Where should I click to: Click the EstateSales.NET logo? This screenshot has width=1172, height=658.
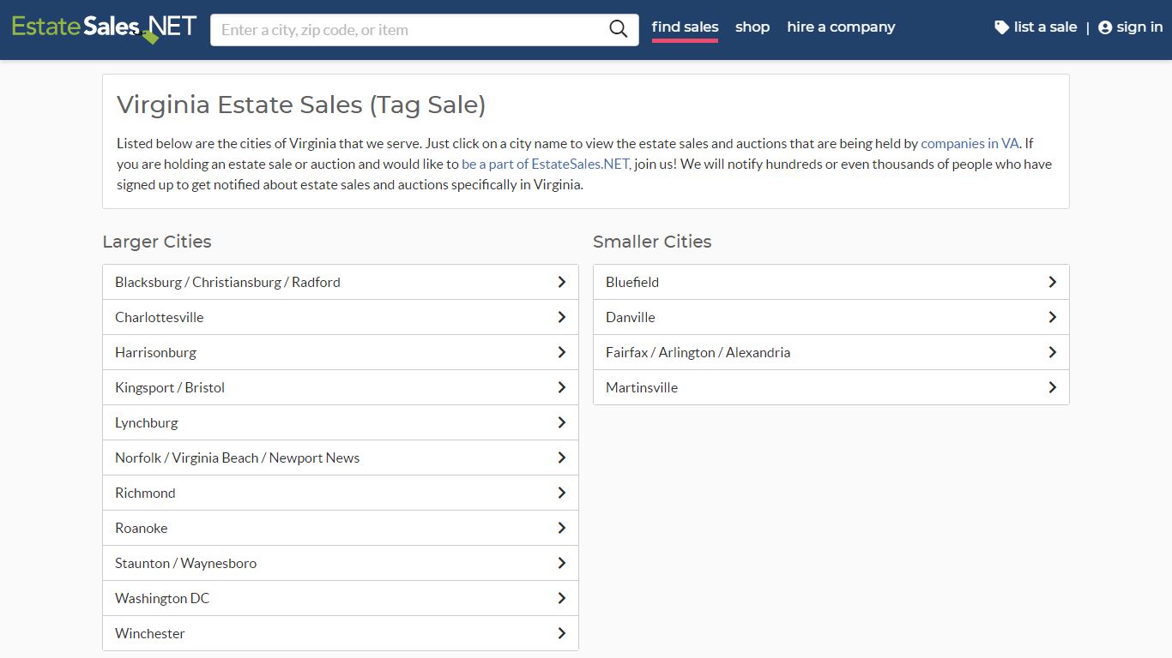click(x=104, y=28)
